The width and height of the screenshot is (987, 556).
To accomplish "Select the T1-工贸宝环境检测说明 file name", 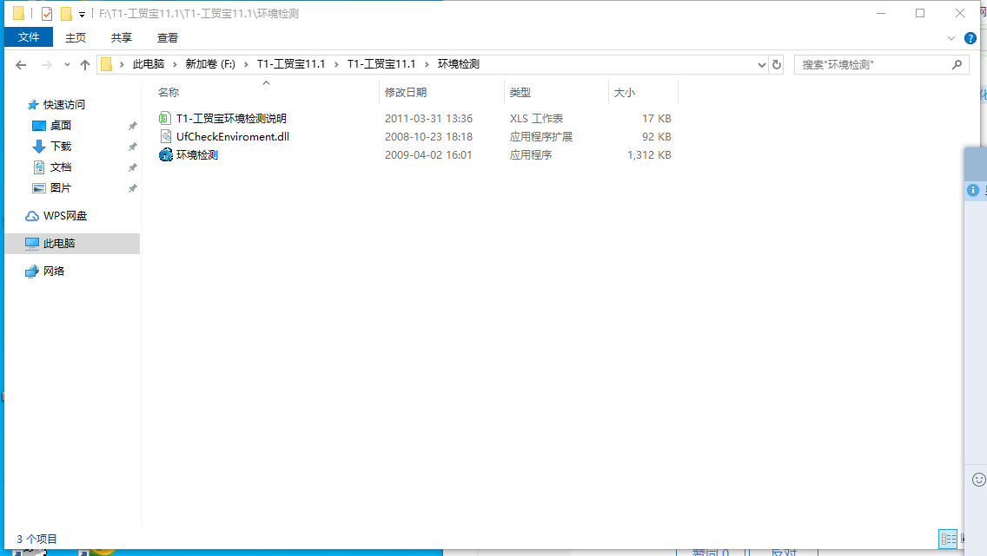I will [232, 118].
